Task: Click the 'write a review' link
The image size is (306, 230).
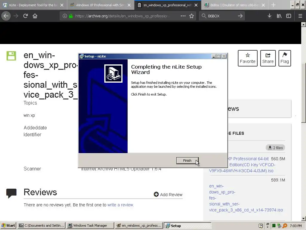Action: [120, 205]
